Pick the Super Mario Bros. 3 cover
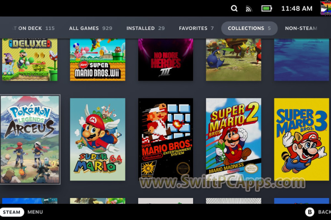The height and width of the screenshot is (220, 331). click(x=302, y=139)
